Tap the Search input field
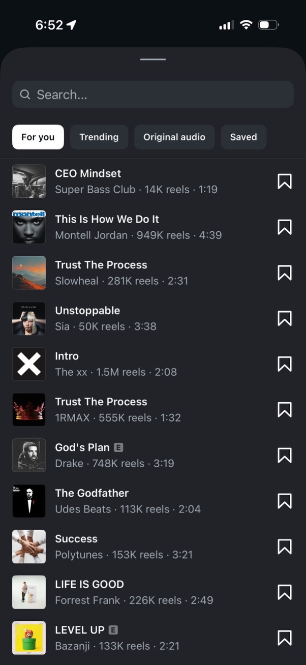Image resolution: width=306 pixels, height=665 pixels. [152, 95]
